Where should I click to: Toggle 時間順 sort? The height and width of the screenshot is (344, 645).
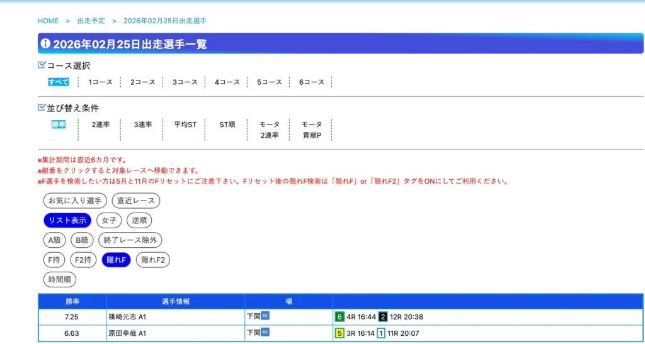[x=60, y=280]
